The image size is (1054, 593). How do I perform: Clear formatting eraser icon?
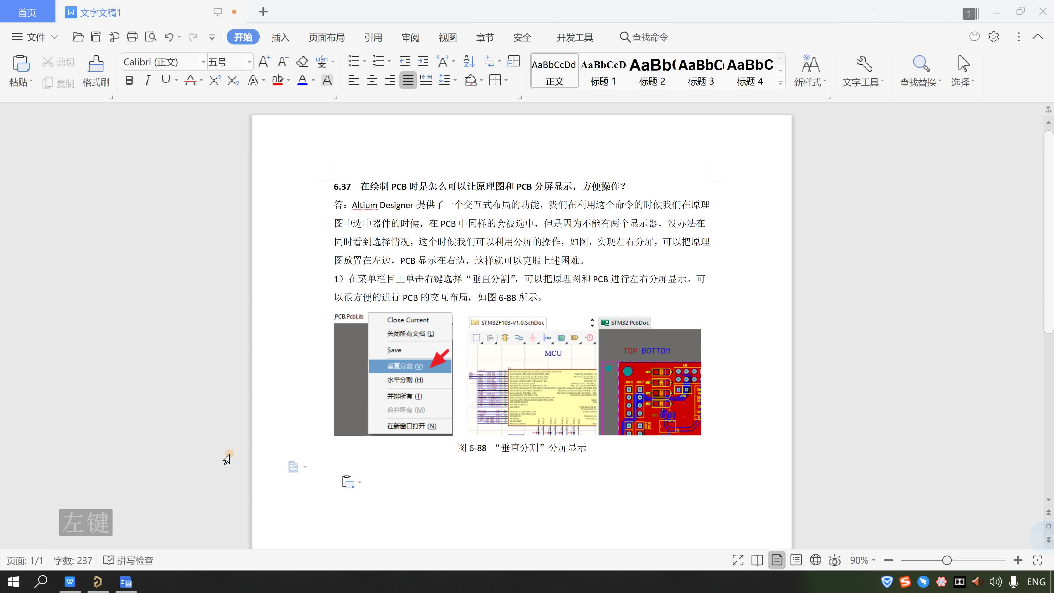302,62
